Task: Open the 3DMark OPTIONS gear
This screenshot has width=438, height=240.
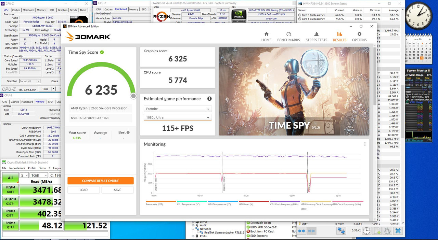Action: tap(359, 37)
